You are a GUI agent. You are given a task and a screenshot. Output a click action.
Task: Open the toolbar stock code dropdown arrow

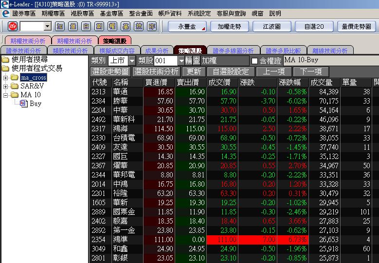[48, 26]
